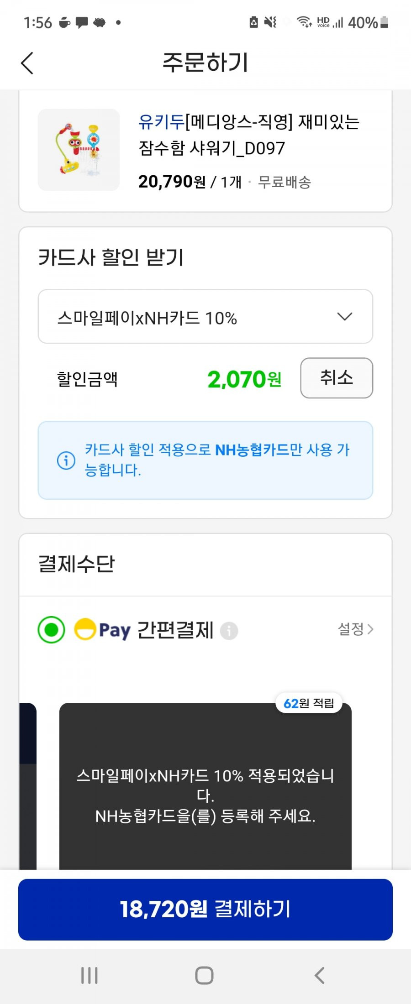Tap the back arrow beside 주문하기
The width and height of the screenshot is (411, 1004).
tap(27, 63)
